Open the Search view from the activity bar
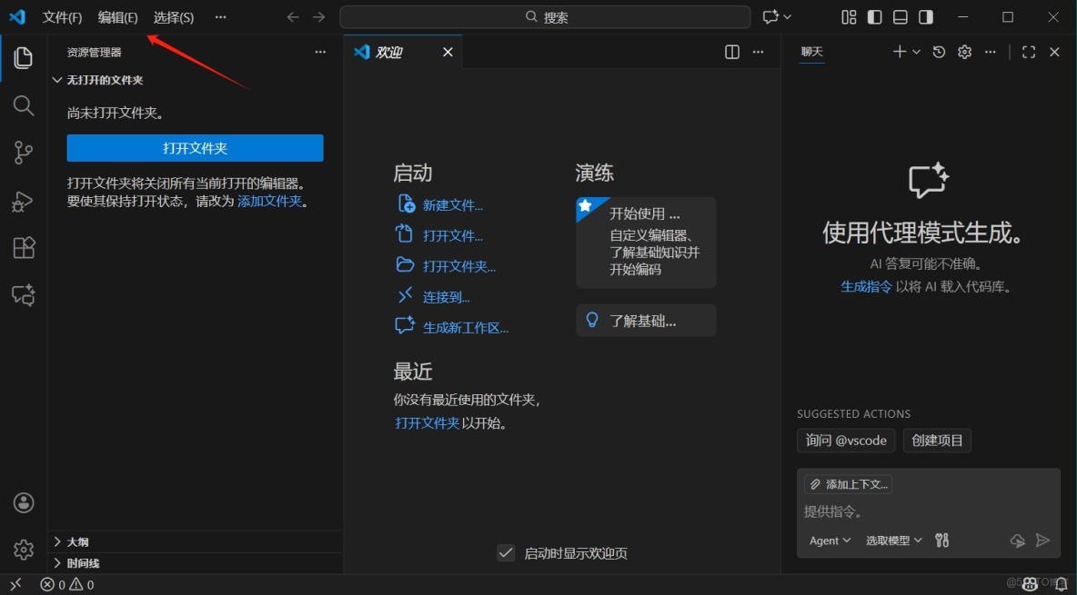Screen dimensions: 1077x595 [23, 105]
